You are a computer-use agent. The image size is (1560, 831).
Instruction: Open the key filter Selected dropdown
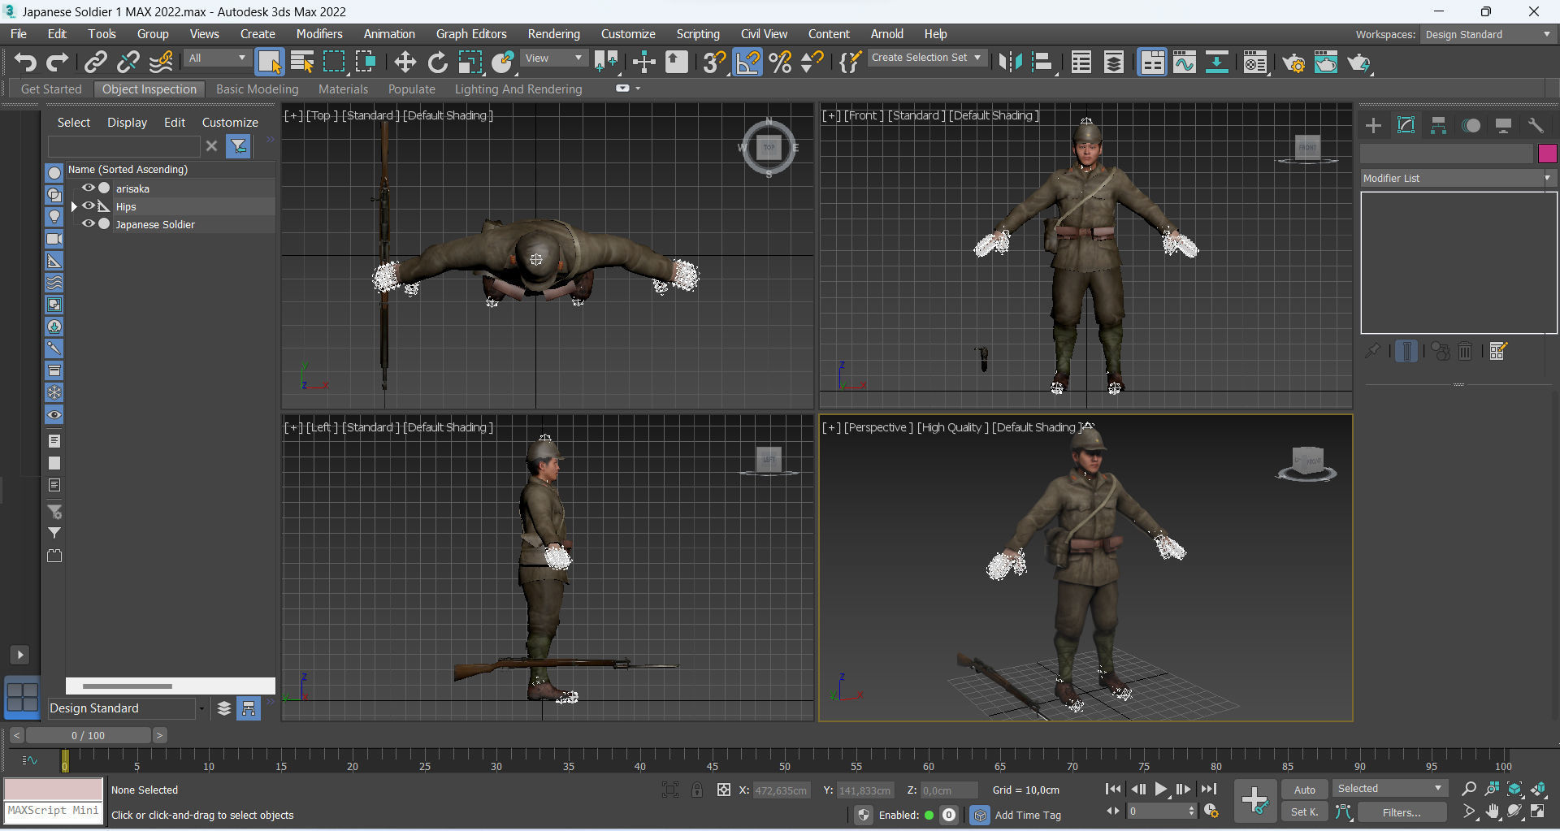[1390, 789]
